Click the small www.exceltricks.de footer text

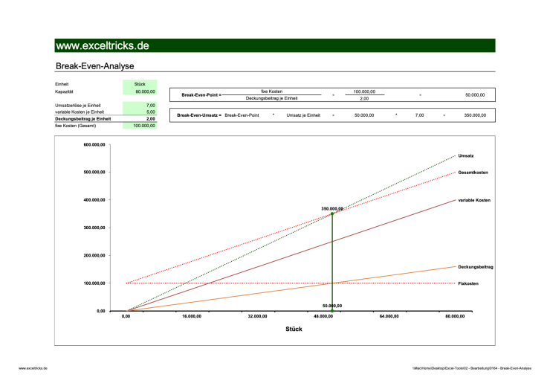[33, 368]
